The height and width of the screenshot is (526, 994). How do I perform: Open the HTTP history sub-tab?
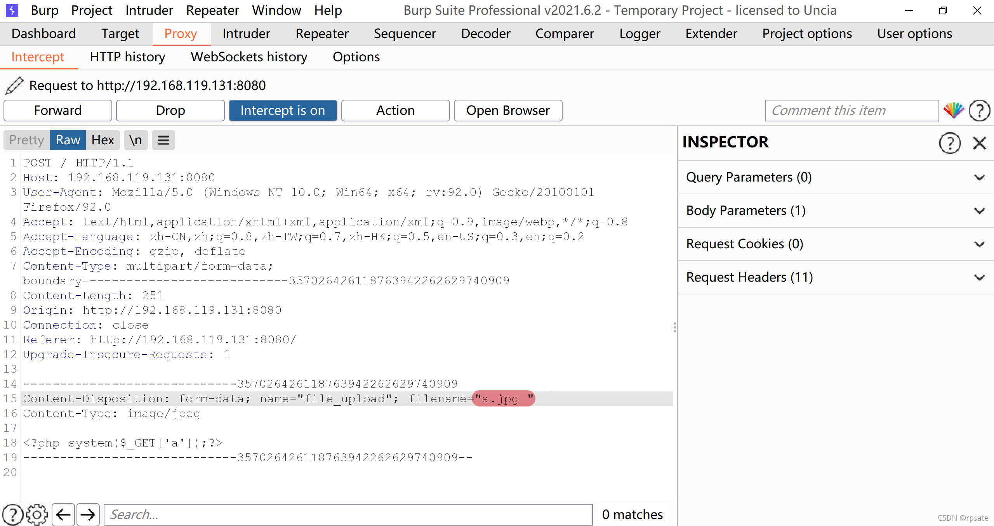pos(128,57)
